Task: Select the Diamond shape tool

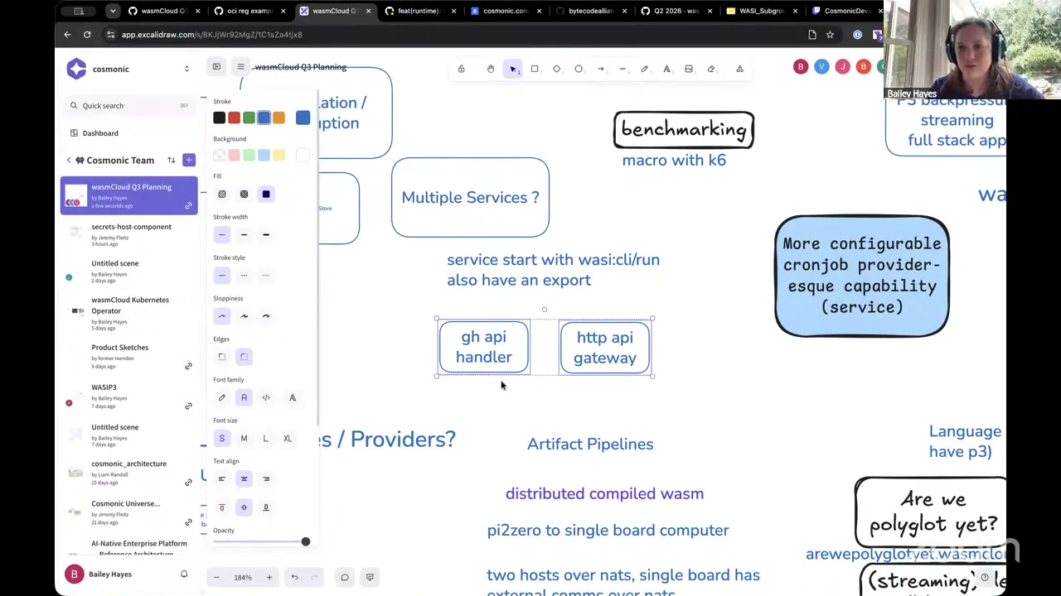Action: tap(557, 69)
